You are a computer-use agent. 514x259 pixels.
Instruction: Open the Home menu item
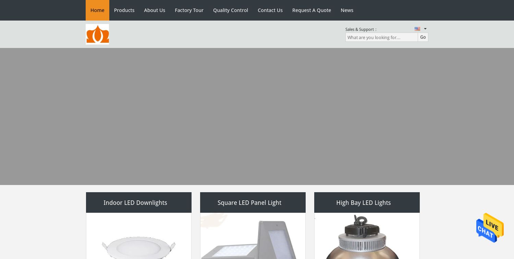pyautogui.click(x=97, y=10)
